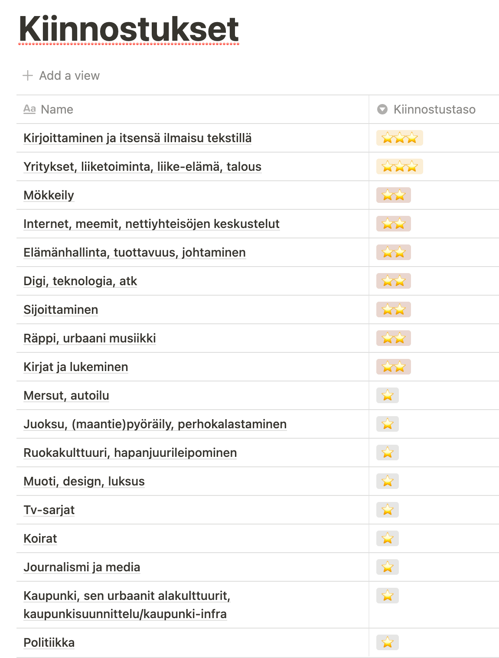Select the Kiinnostukset page title
499x658 pixels.
[129, 29]
